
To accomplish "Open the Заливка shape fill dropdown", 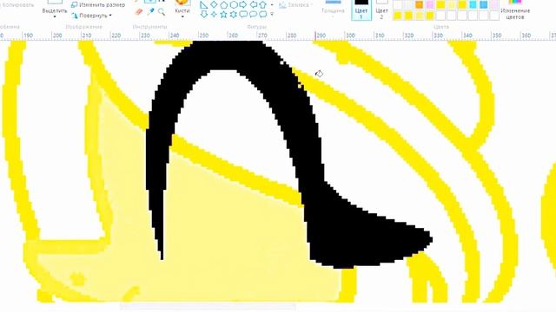I will point(295,5).
